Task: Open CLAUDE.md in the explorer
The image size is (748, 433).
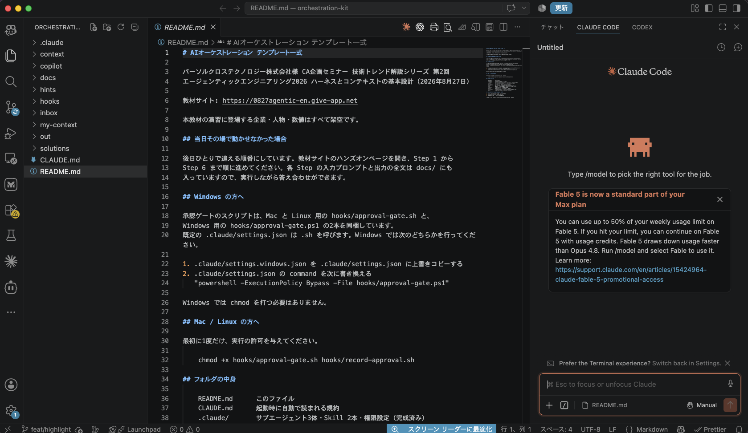Action: coord(86,160)
